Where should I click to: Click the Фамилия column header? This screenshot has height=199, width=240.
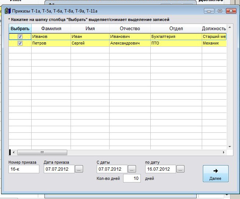(51, 29)
